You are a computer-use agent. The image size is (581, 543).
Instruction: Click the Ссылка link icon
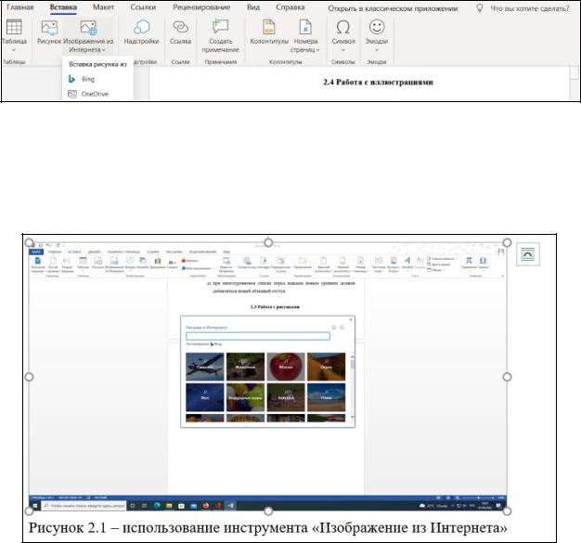pos(180,27)
